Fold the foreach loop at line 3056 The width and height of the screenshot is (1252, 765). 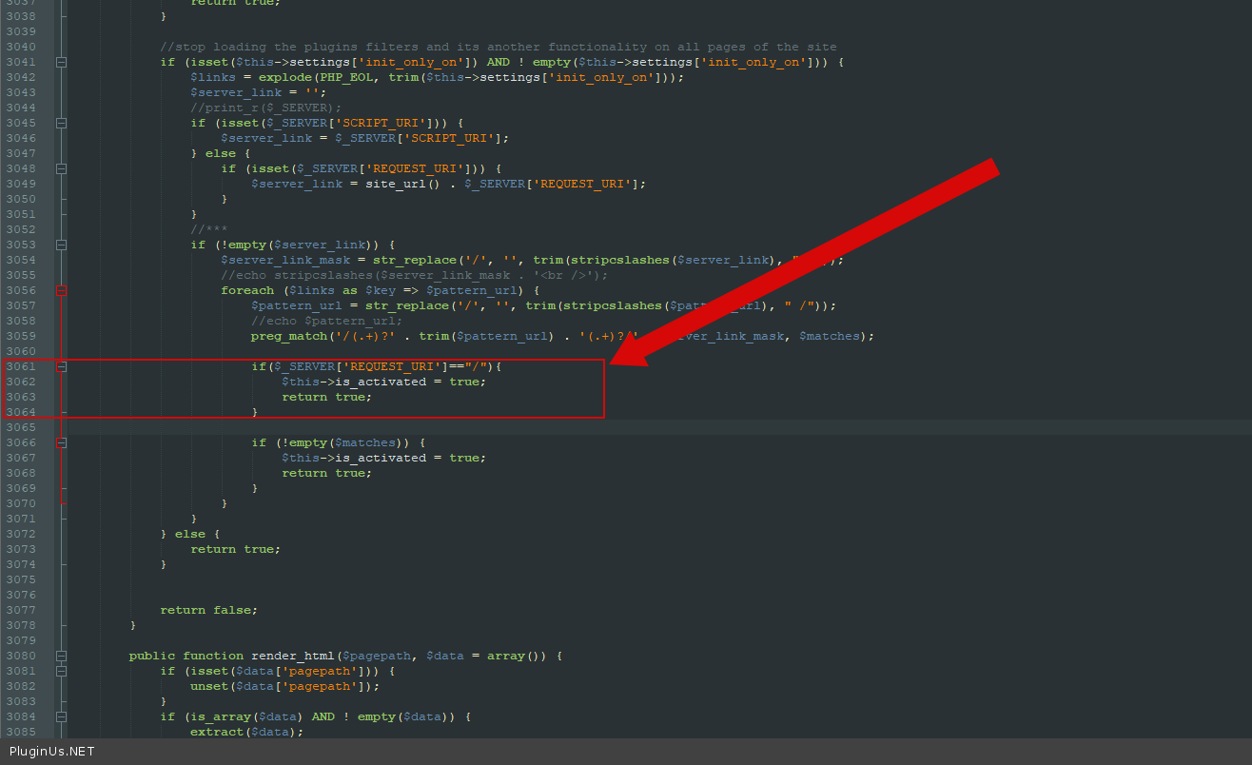pyautogui.click(x=62, y=290)
